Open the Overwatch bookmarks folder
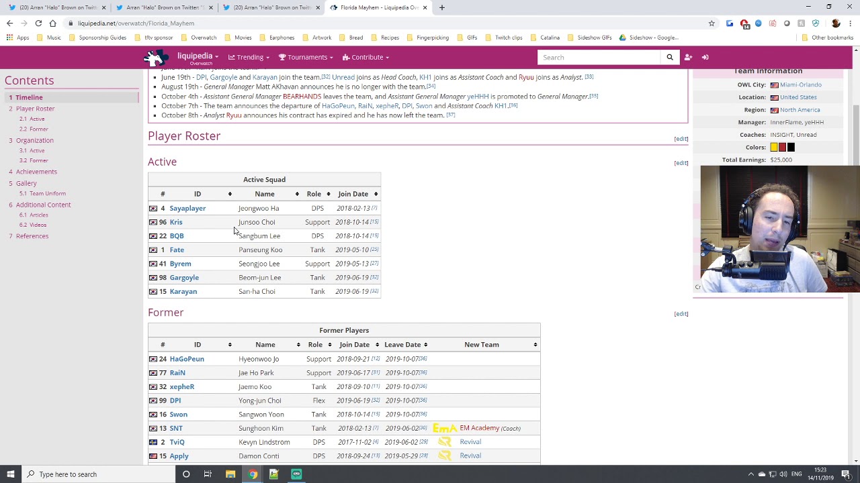Screen dimensions: 860x483 tap(198, 38)
